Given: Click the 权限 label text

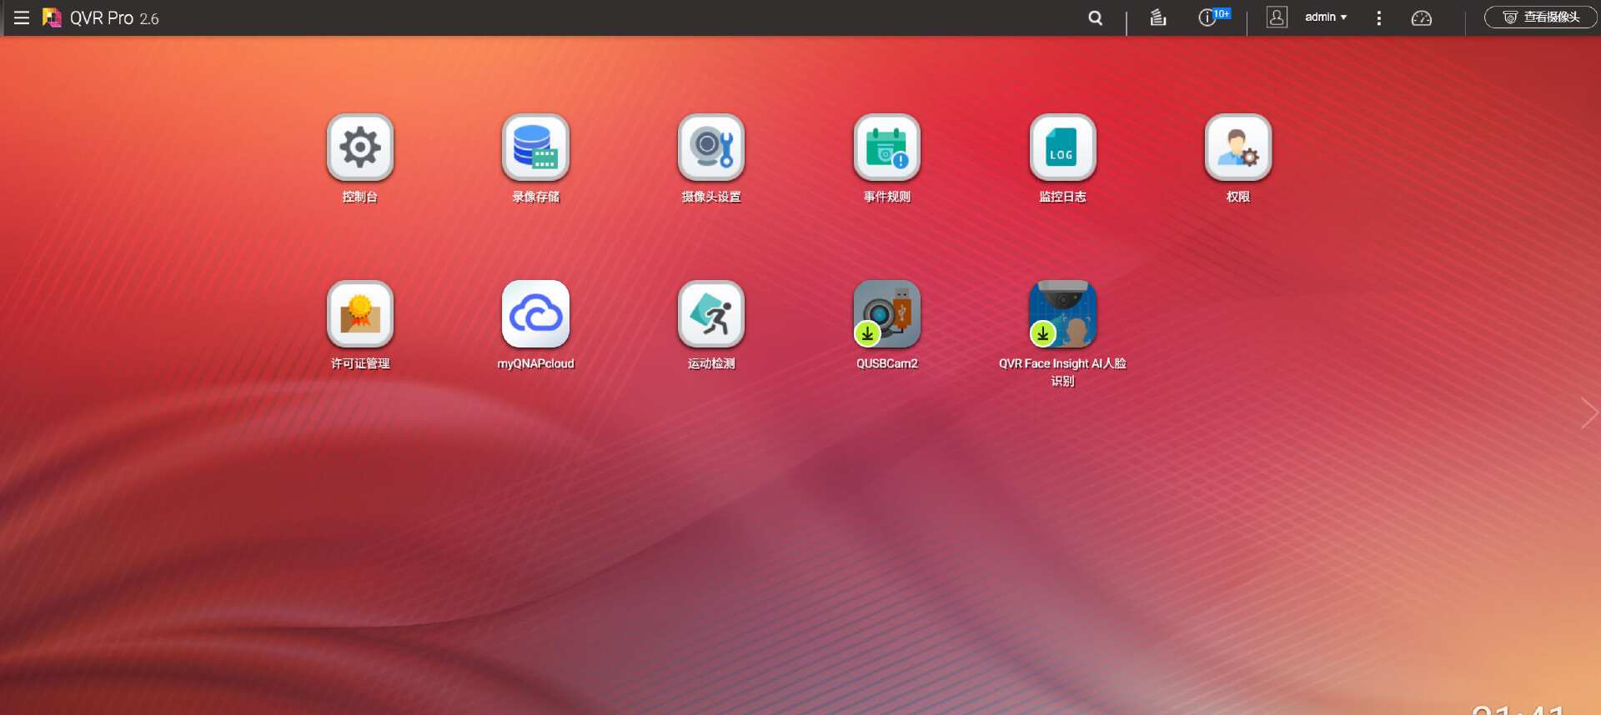Looking at the screenshot, I should pos(1238,197).
